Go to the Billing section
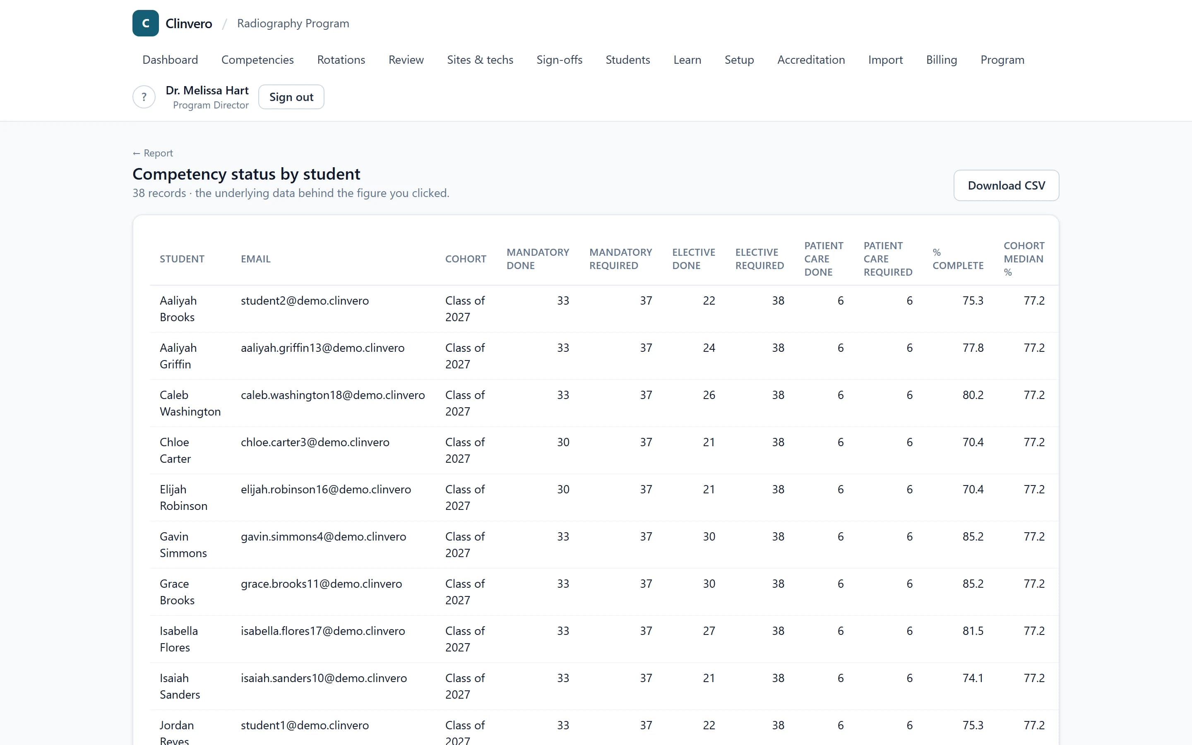The width and height of the screenshot is (1192, 745). pos(941,60)
